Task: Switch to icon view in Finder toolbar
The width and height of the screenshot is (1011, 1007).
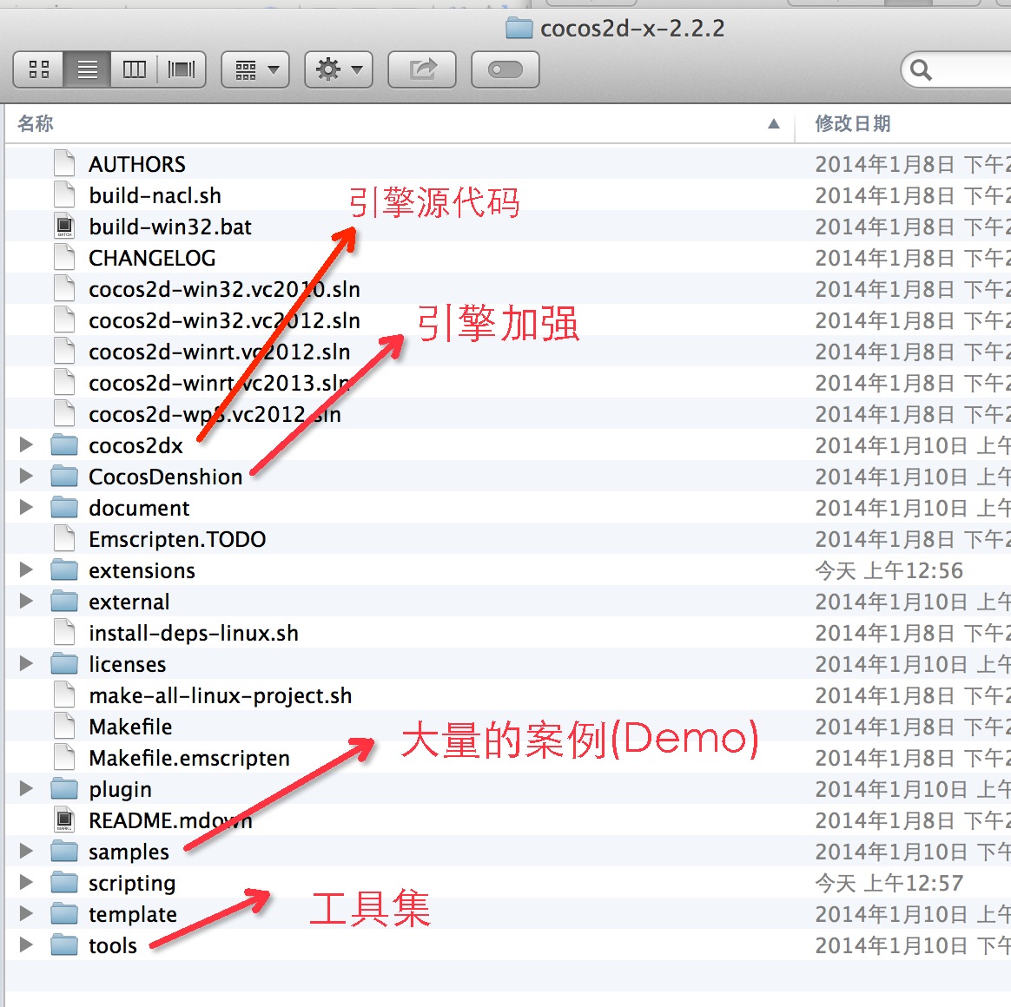Action: (39, 69)
